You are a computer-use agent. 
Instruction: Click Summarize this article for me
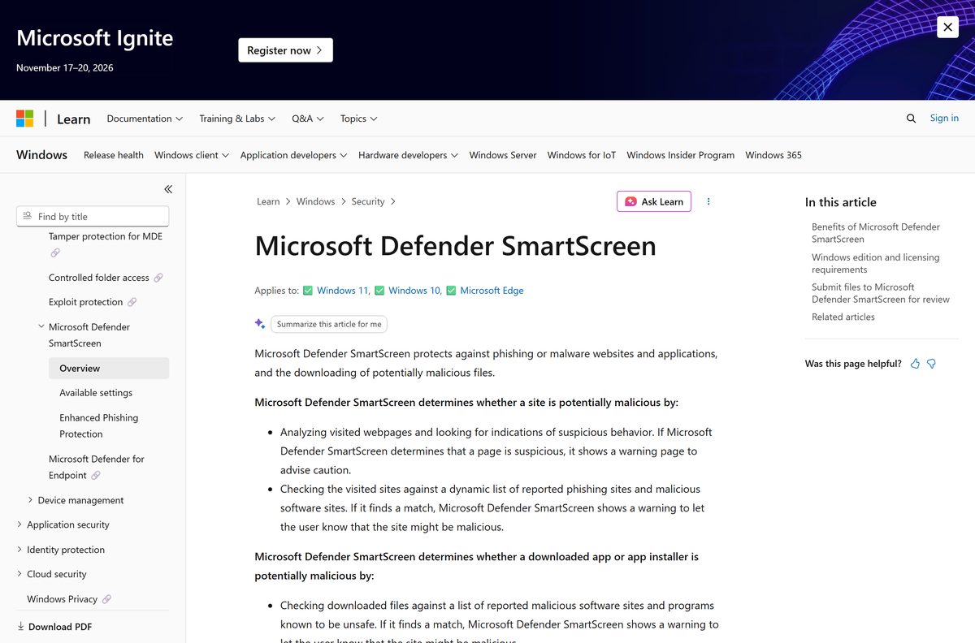click(329, 324)
